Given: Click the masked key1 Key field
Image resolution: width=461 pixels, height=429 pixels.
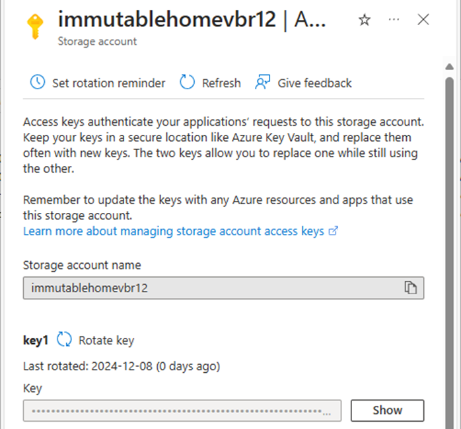Looking at the screenshot, I should click(182, 410).
